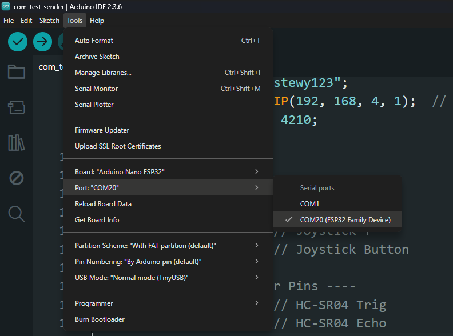The image size is (453, 336).
Task: Expand the Board "Arduino Nano ESP32" submenu
Action: [x=168, y=172]
